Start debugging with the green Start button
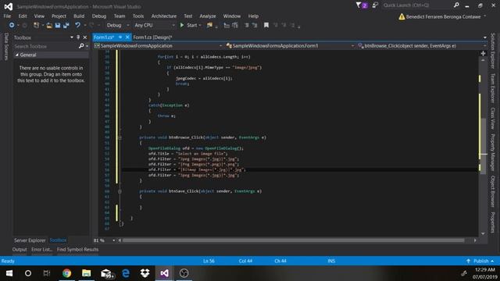 pyautogui.click(x=188, y=25)
